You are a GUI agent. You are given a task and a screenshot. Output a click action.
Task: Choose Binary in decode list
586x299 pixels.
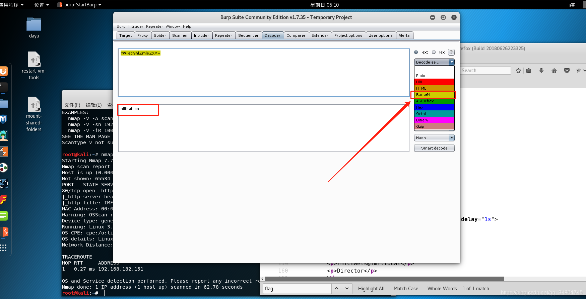(x=434, y=120)
